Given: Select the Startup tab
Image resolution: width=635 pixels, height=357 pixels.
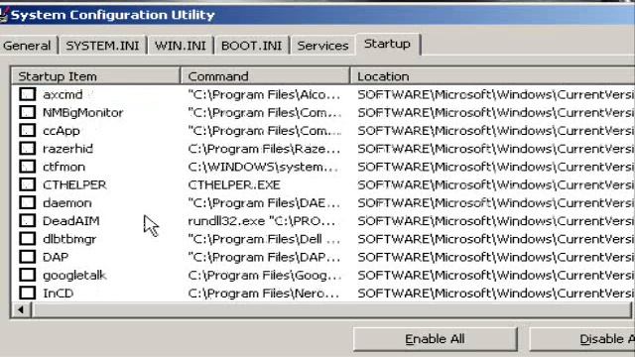Looking at the screenshot, I should (388, 44).
